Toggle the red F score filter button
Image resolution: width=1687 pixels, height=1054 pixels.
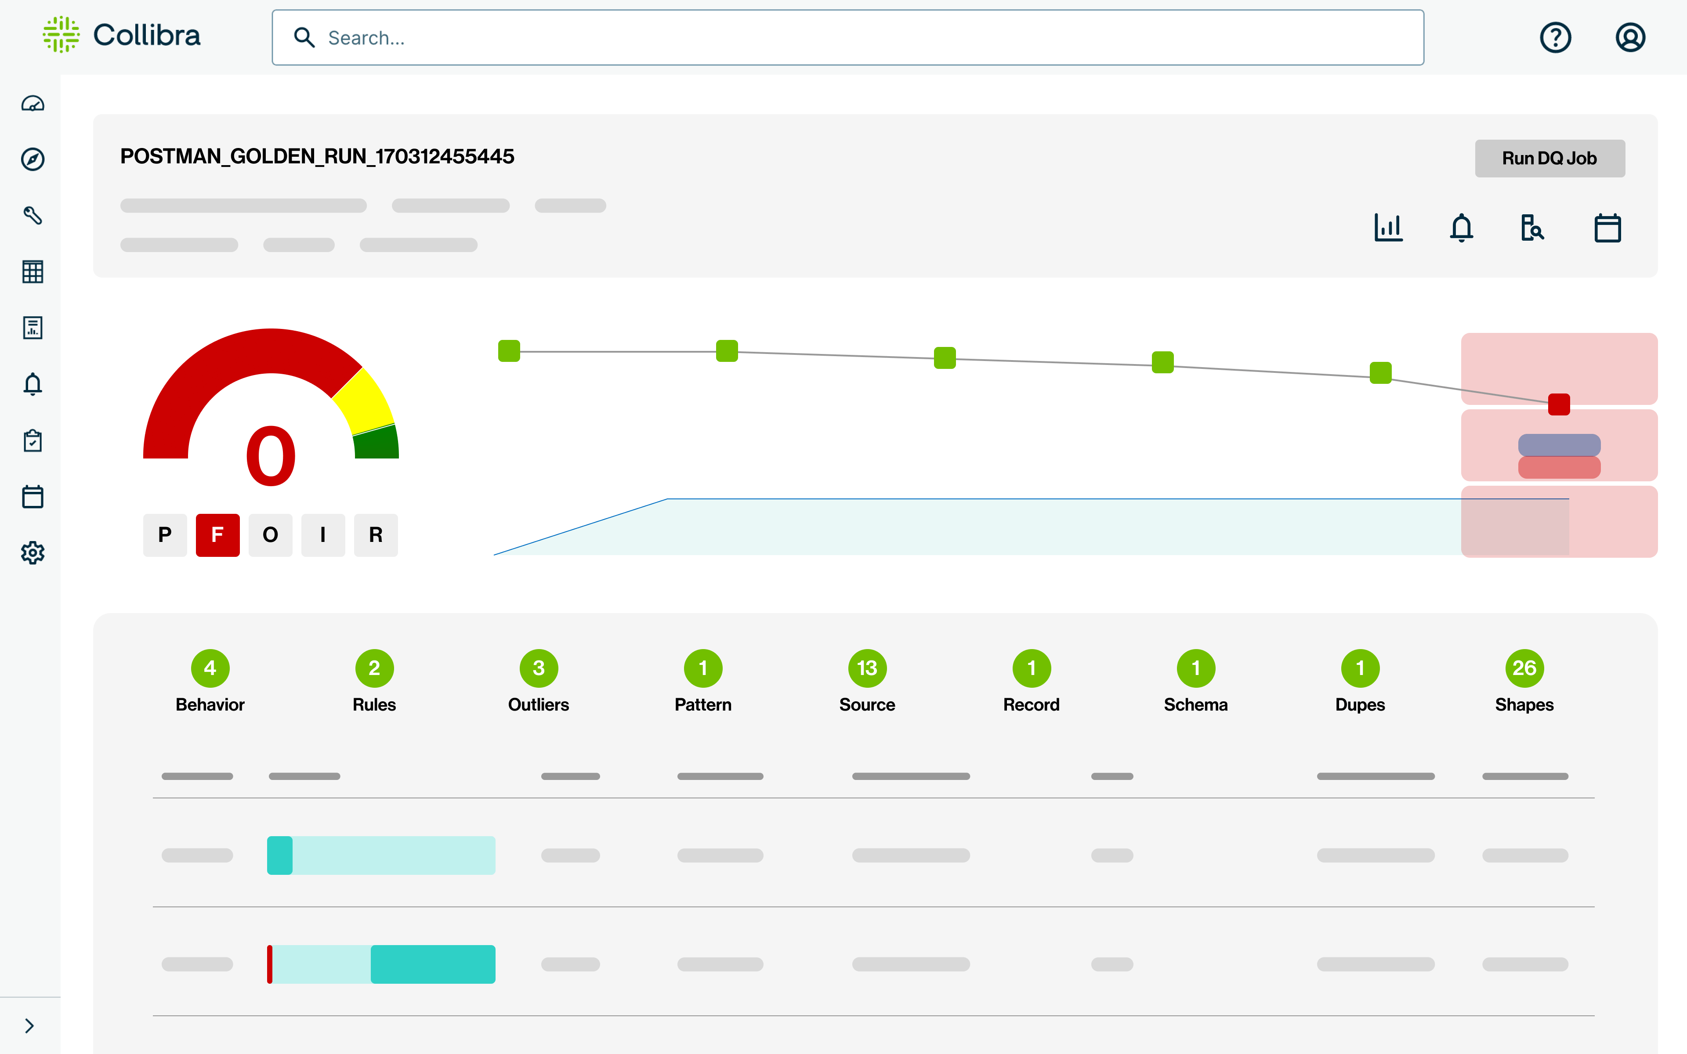coord(217,534)
